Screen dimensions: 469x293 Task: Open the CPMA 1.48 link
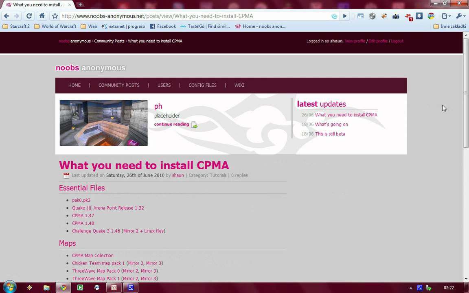[x=83, y=223]
